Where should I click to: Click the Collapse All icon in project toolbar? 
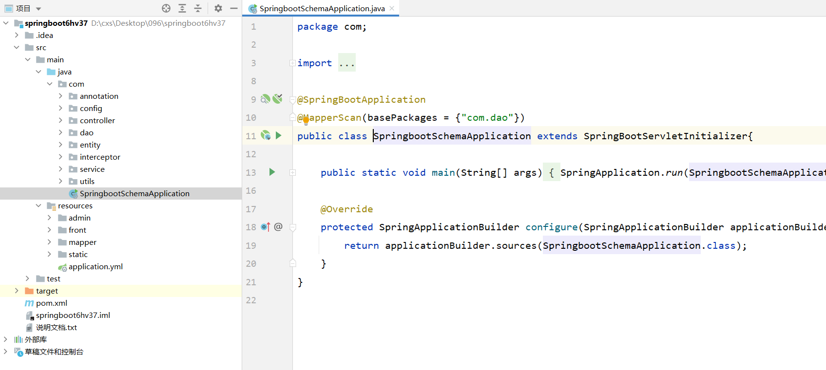198,8
